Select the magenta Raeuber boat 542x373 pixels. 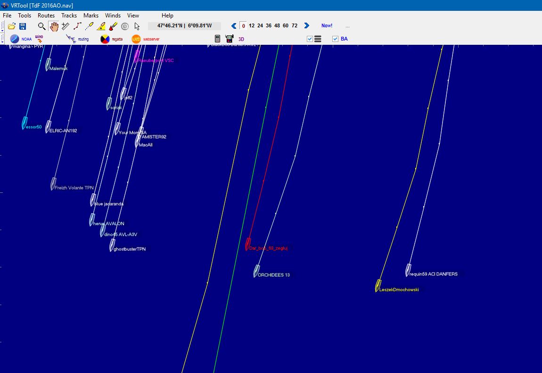pos(137,56)
